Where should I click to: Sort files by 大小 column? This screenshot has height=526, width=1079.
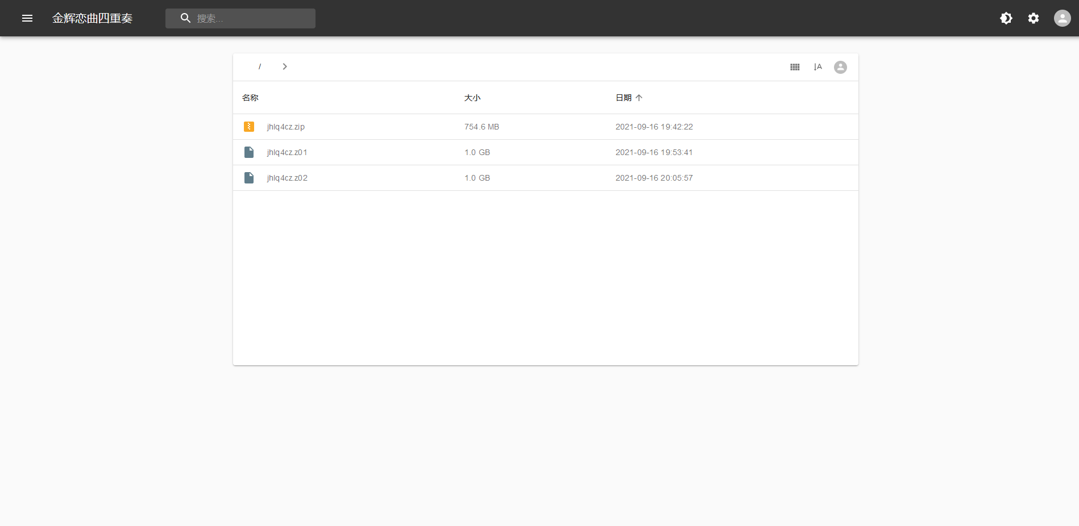pyautogui.click(x=472, y=98)
